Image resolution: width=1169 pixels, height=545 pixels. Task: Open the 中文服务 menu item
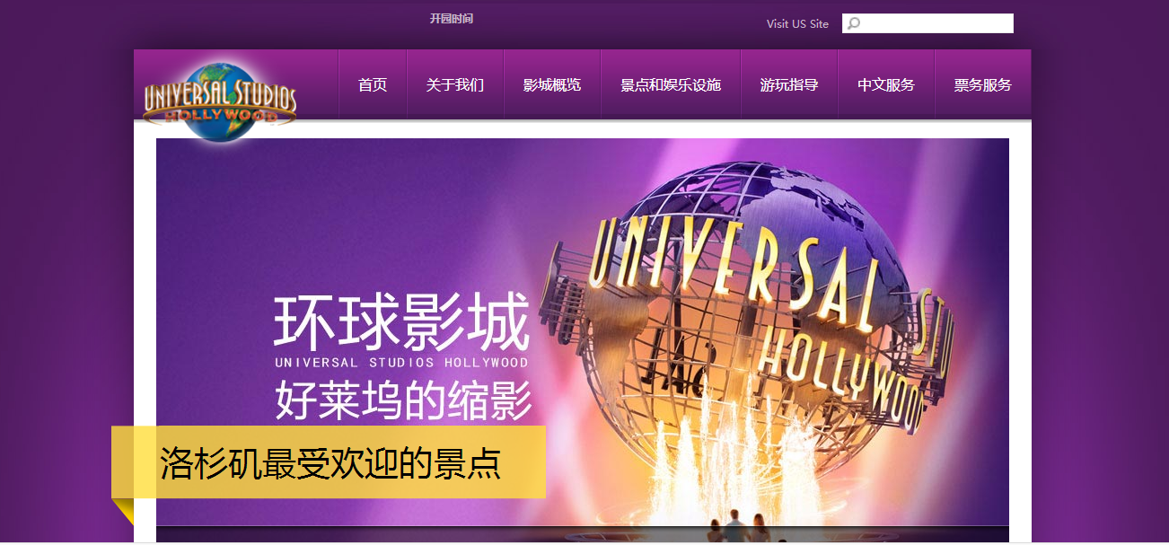click(x=886, y=85)
